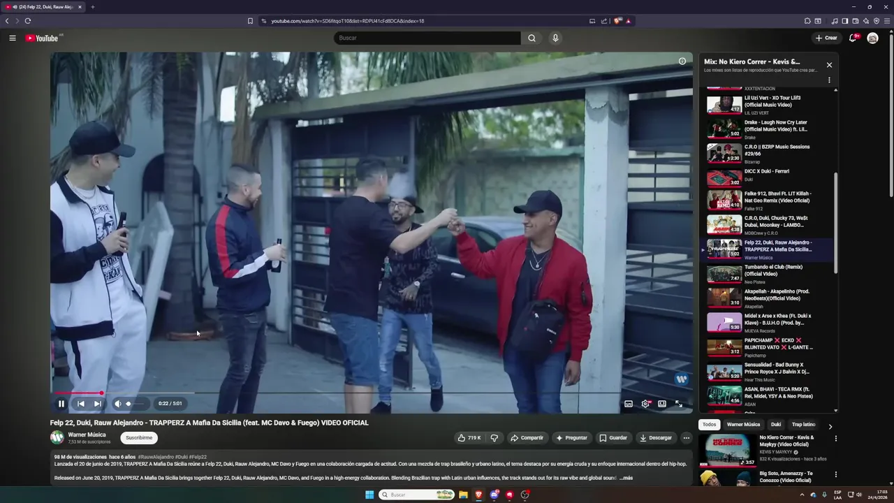Open the browser media control music icon
894x503 pixels.
point(835,21)
